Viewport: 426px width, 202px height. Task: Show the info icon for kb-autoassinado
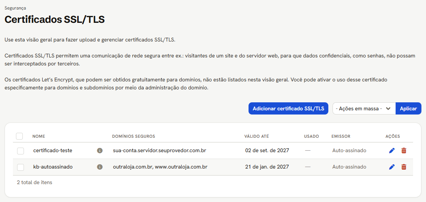(100, 167)
